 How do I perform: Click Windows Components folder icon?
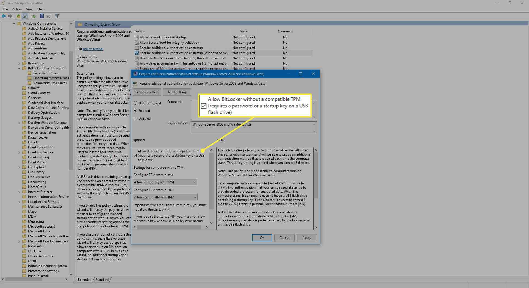point(19,24)
